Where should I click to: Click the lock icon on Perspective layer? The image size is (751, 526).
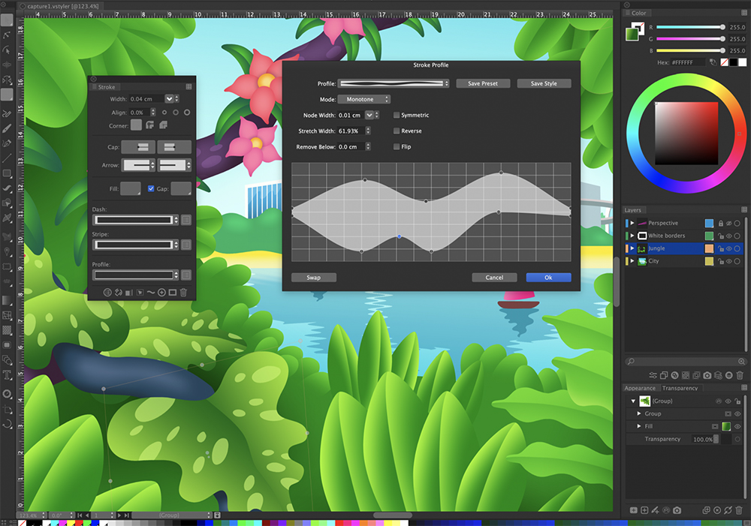click(x=720, y=224)
